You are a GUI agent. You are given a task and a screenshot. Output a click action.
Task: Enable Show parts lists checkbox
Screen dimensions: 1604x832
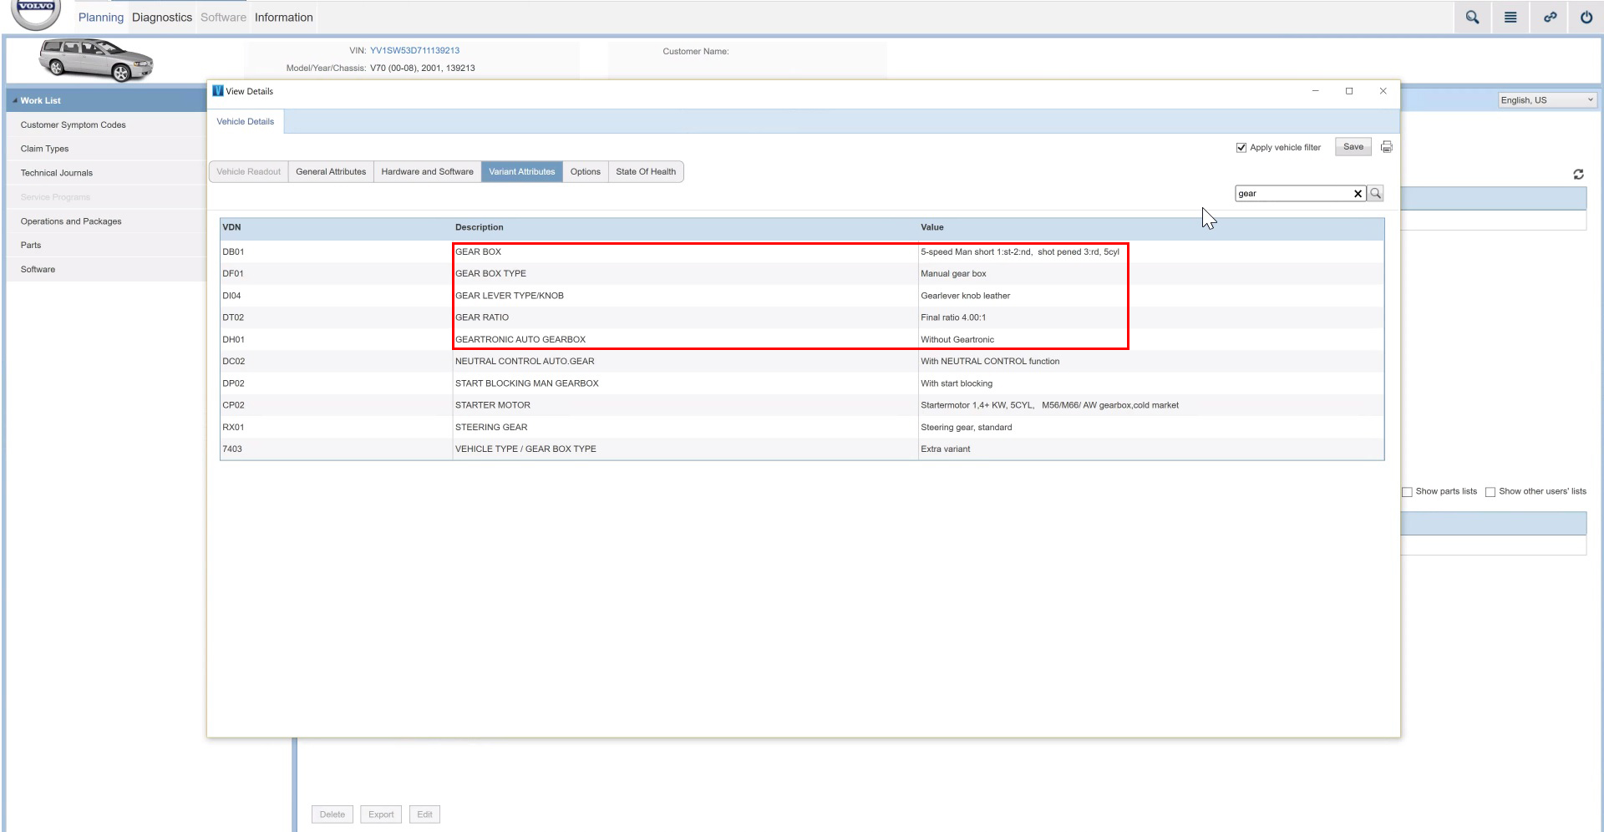(1408, 492)
